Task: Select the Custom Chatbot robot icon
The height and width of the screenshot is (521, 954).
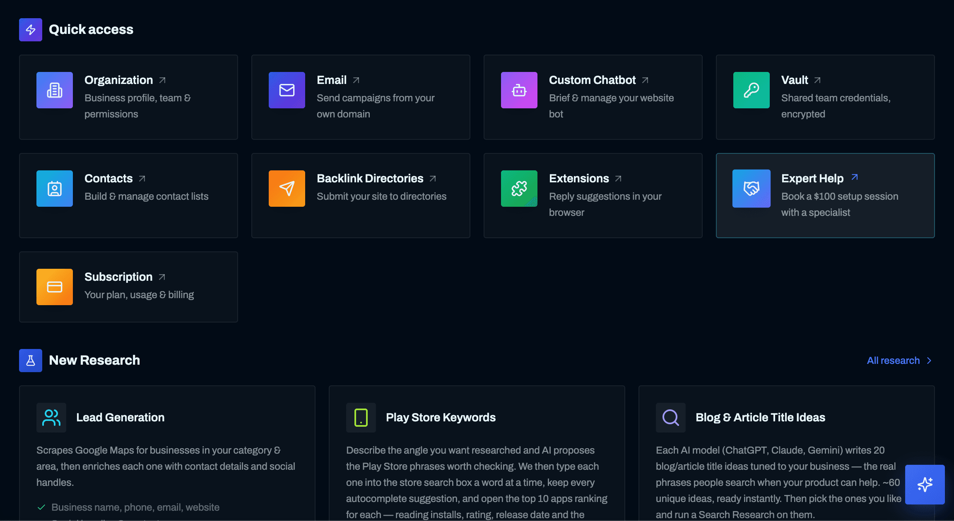Action: (519, 90)
